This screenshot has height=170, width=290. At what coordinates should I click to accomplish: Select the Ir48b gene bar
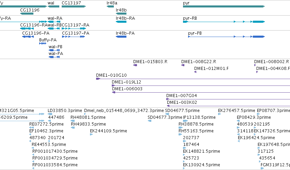121,14
